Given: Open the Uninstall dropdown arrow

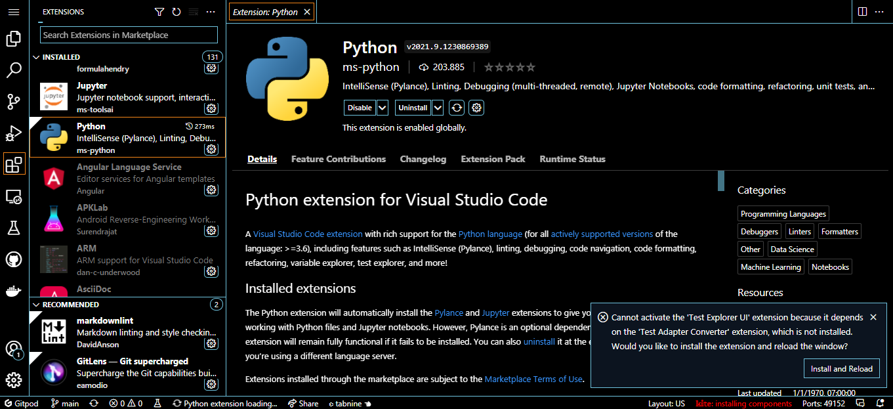Looking at the screenshot, I should tap(438, 108).
